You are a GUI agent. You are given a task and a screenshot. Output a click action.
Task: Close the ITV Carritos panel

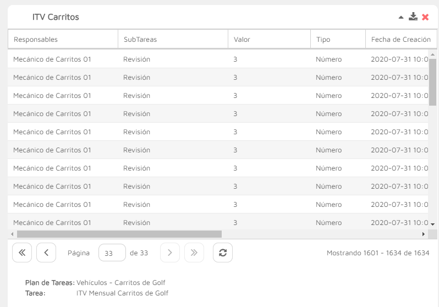pos(425,17)
